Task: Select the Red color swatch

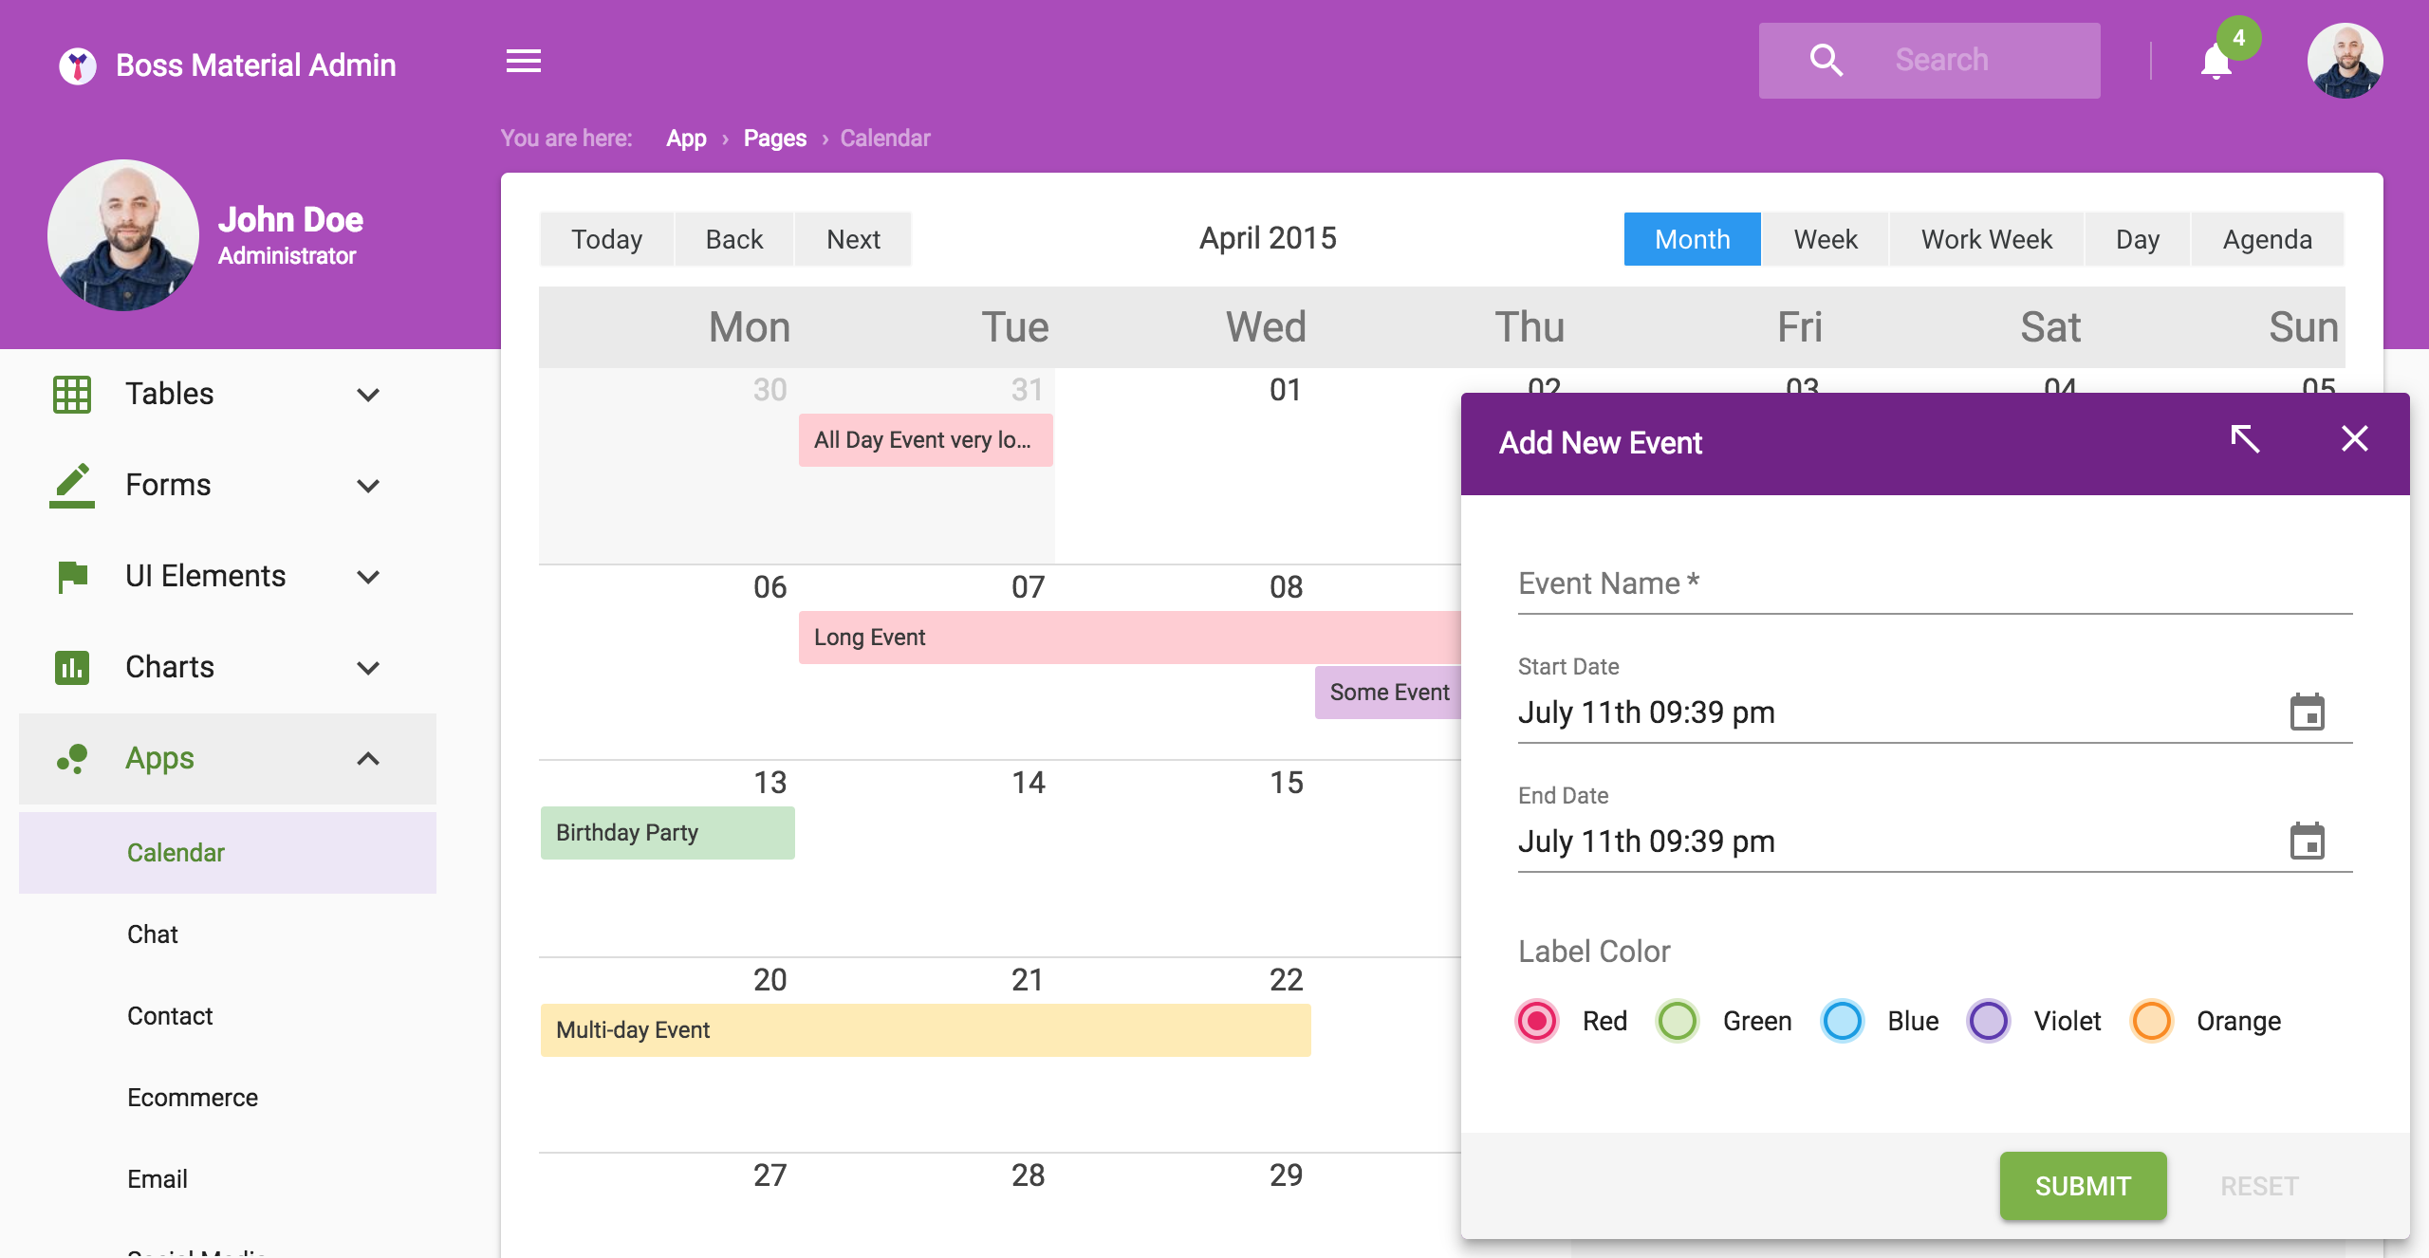Action: coord(1536,1021)
